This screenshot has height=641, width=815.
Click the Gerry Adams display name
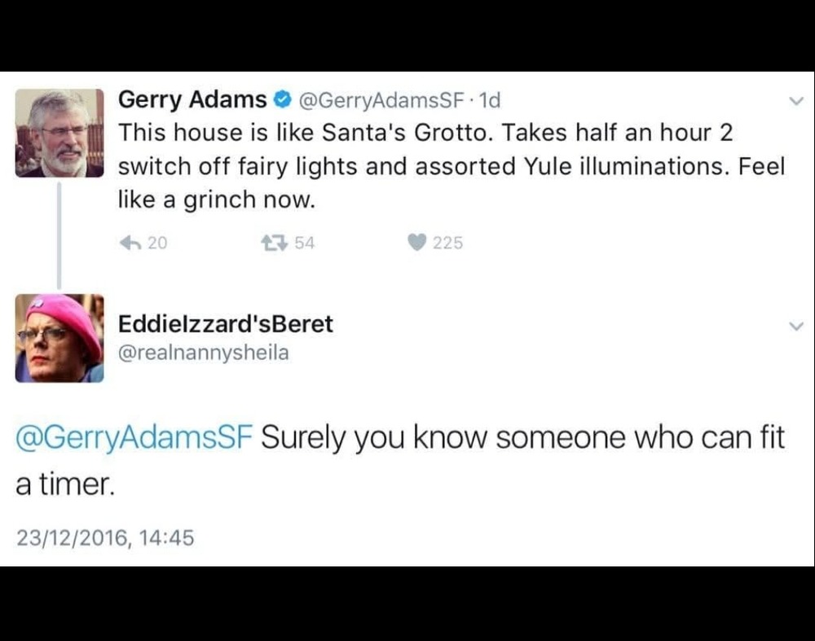tap(192, 100)
